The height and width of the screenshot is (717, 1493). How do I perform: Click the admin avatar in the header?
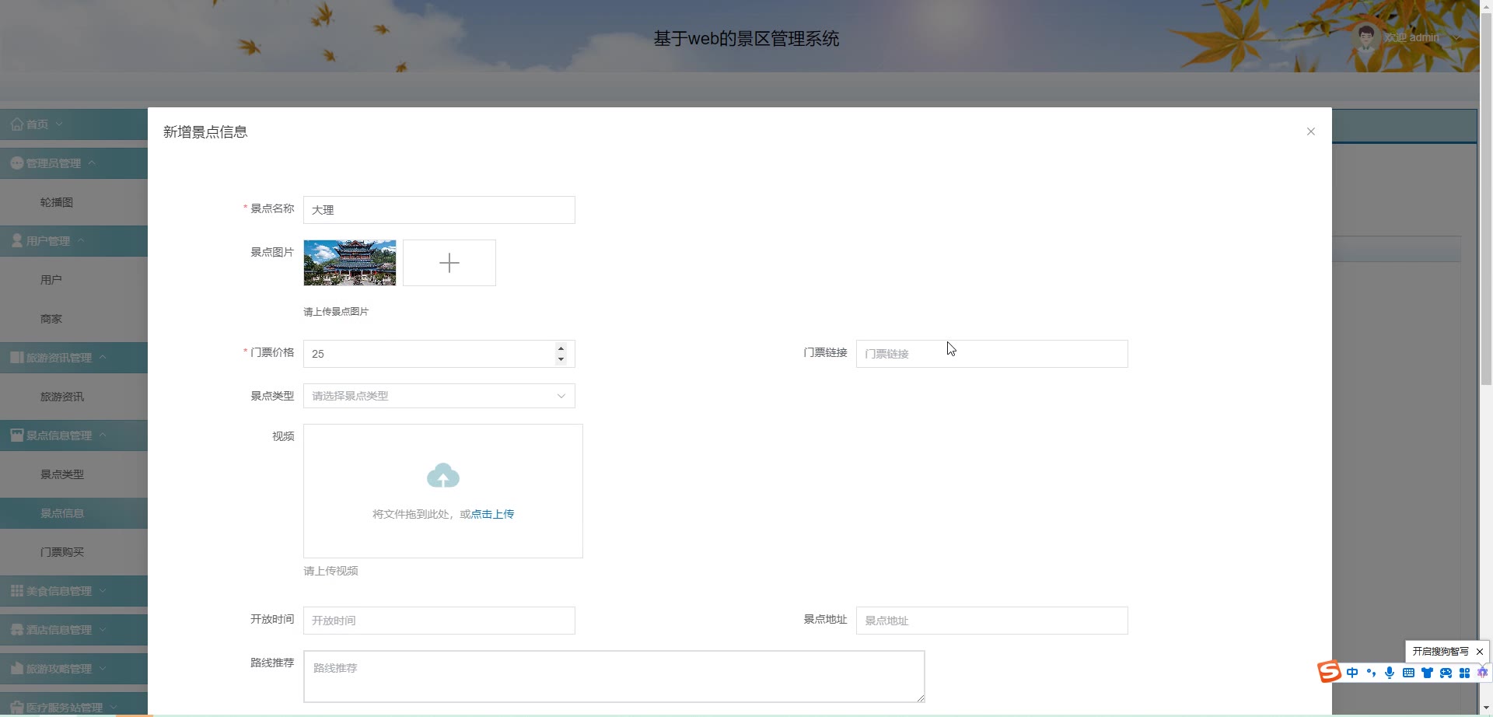coord(1365,37)
